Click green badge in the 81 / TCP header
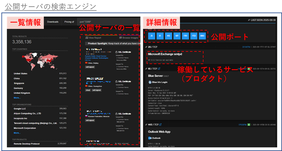Screen dimensions: 282x151 click(249, 69)
